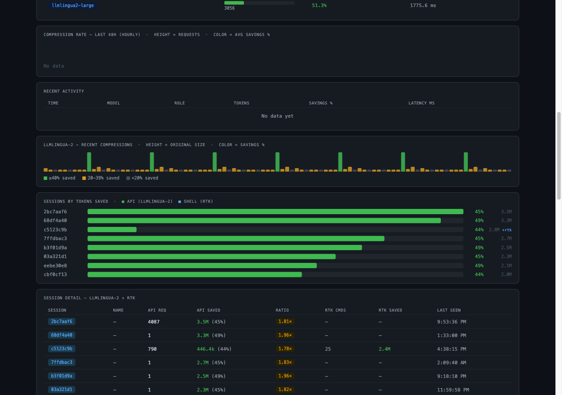Click the page vertical scrollbar thumb
The image size is (562, 395).
tap(559, 156)
